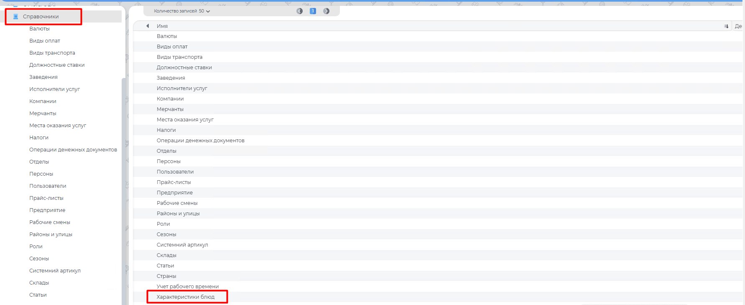Choose Прайс-листы from the sidebar list
The image size is (745, 305).
tap(46, 198)
